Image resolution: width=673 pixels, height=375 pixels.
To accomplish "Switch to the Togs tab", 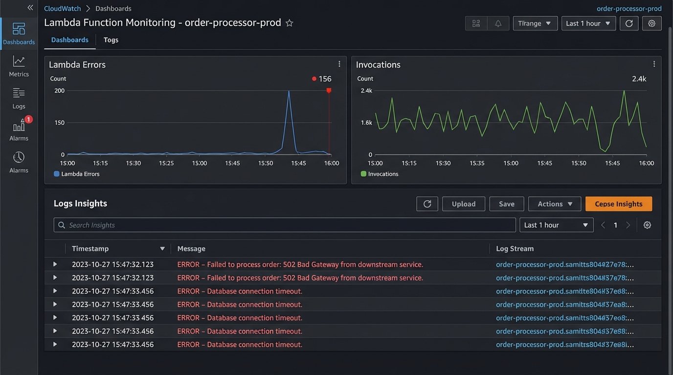I will [111, 40].
